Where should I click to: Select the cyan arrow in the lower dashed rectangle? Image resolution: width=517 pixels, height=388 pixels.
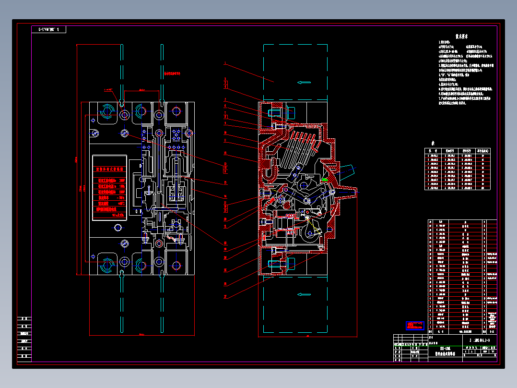pos(304,294)
